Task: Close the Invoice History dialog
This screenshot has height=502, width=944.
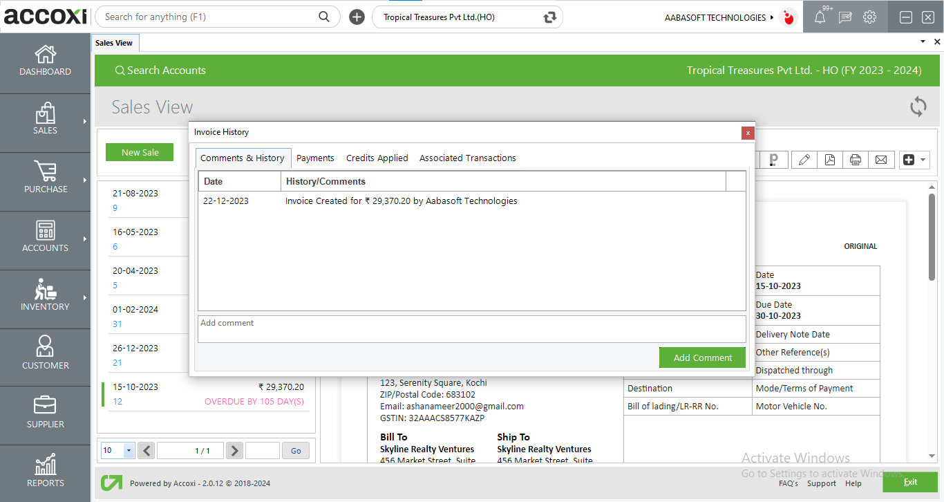Action: pyautogui.click(x=748, y=133)
